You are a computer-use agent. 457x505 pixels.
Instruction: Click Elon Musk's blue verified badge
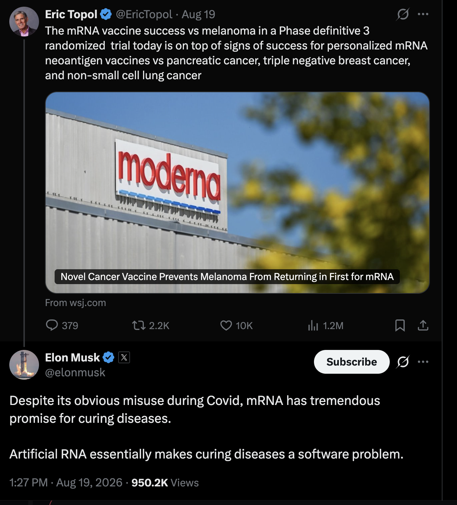click(108, 358)
